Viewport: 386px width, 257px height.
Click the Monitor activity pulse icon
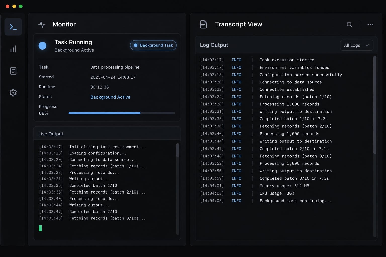coord(42,24)
